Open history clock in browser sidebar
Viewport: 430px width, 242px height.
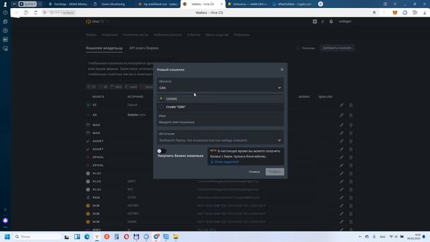(x=5, y=13)
